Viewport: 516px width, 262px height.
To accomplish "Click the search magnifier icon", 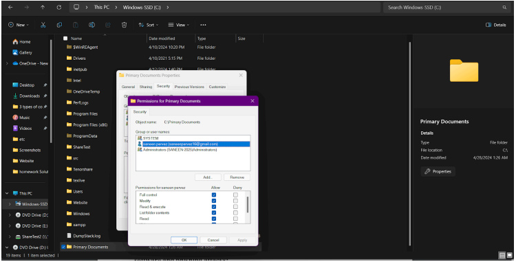I will (x=504, y=8).
